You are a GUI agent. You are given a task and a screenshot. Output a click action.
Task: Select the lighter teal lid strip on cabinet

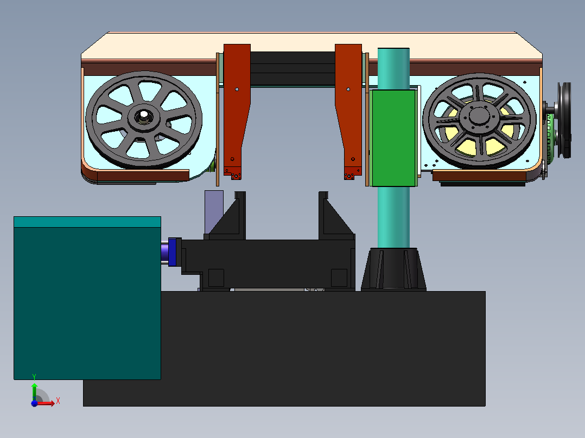pyautogui.click(x=87, y=222)
